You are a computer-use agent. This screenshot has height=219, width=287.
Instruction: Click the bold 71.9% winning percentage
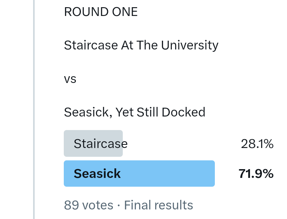coord(256,174)
